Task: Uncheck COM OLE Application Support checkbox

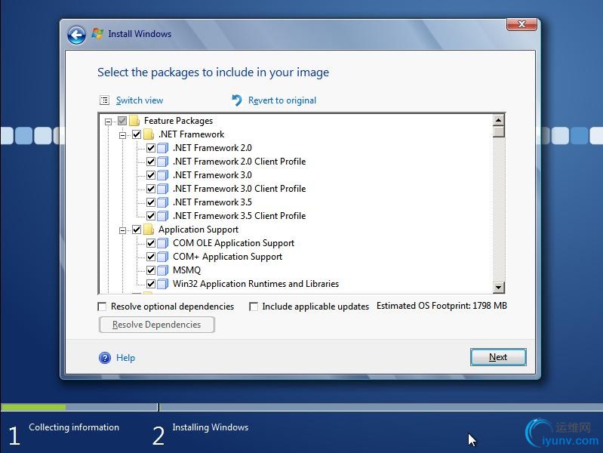Action: pyautogui.click(x=151, y=243)
